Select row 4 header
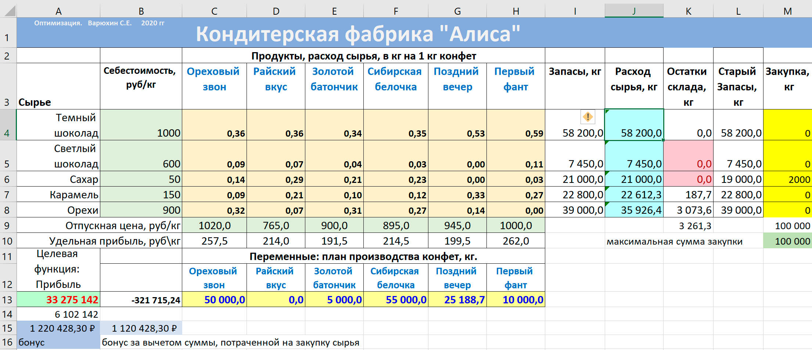This screenshot has width=812, height=350. pos(7,125)
